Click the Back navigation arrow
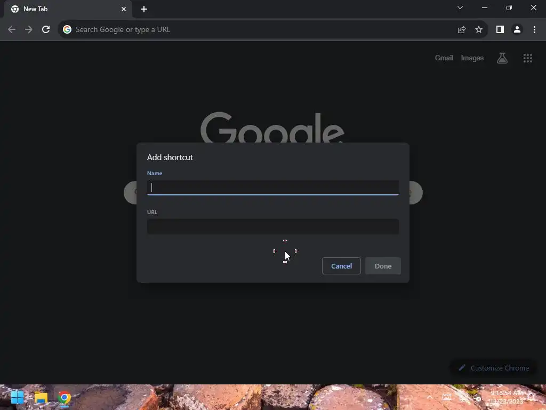The image size is (546, 410). point(12,30)
